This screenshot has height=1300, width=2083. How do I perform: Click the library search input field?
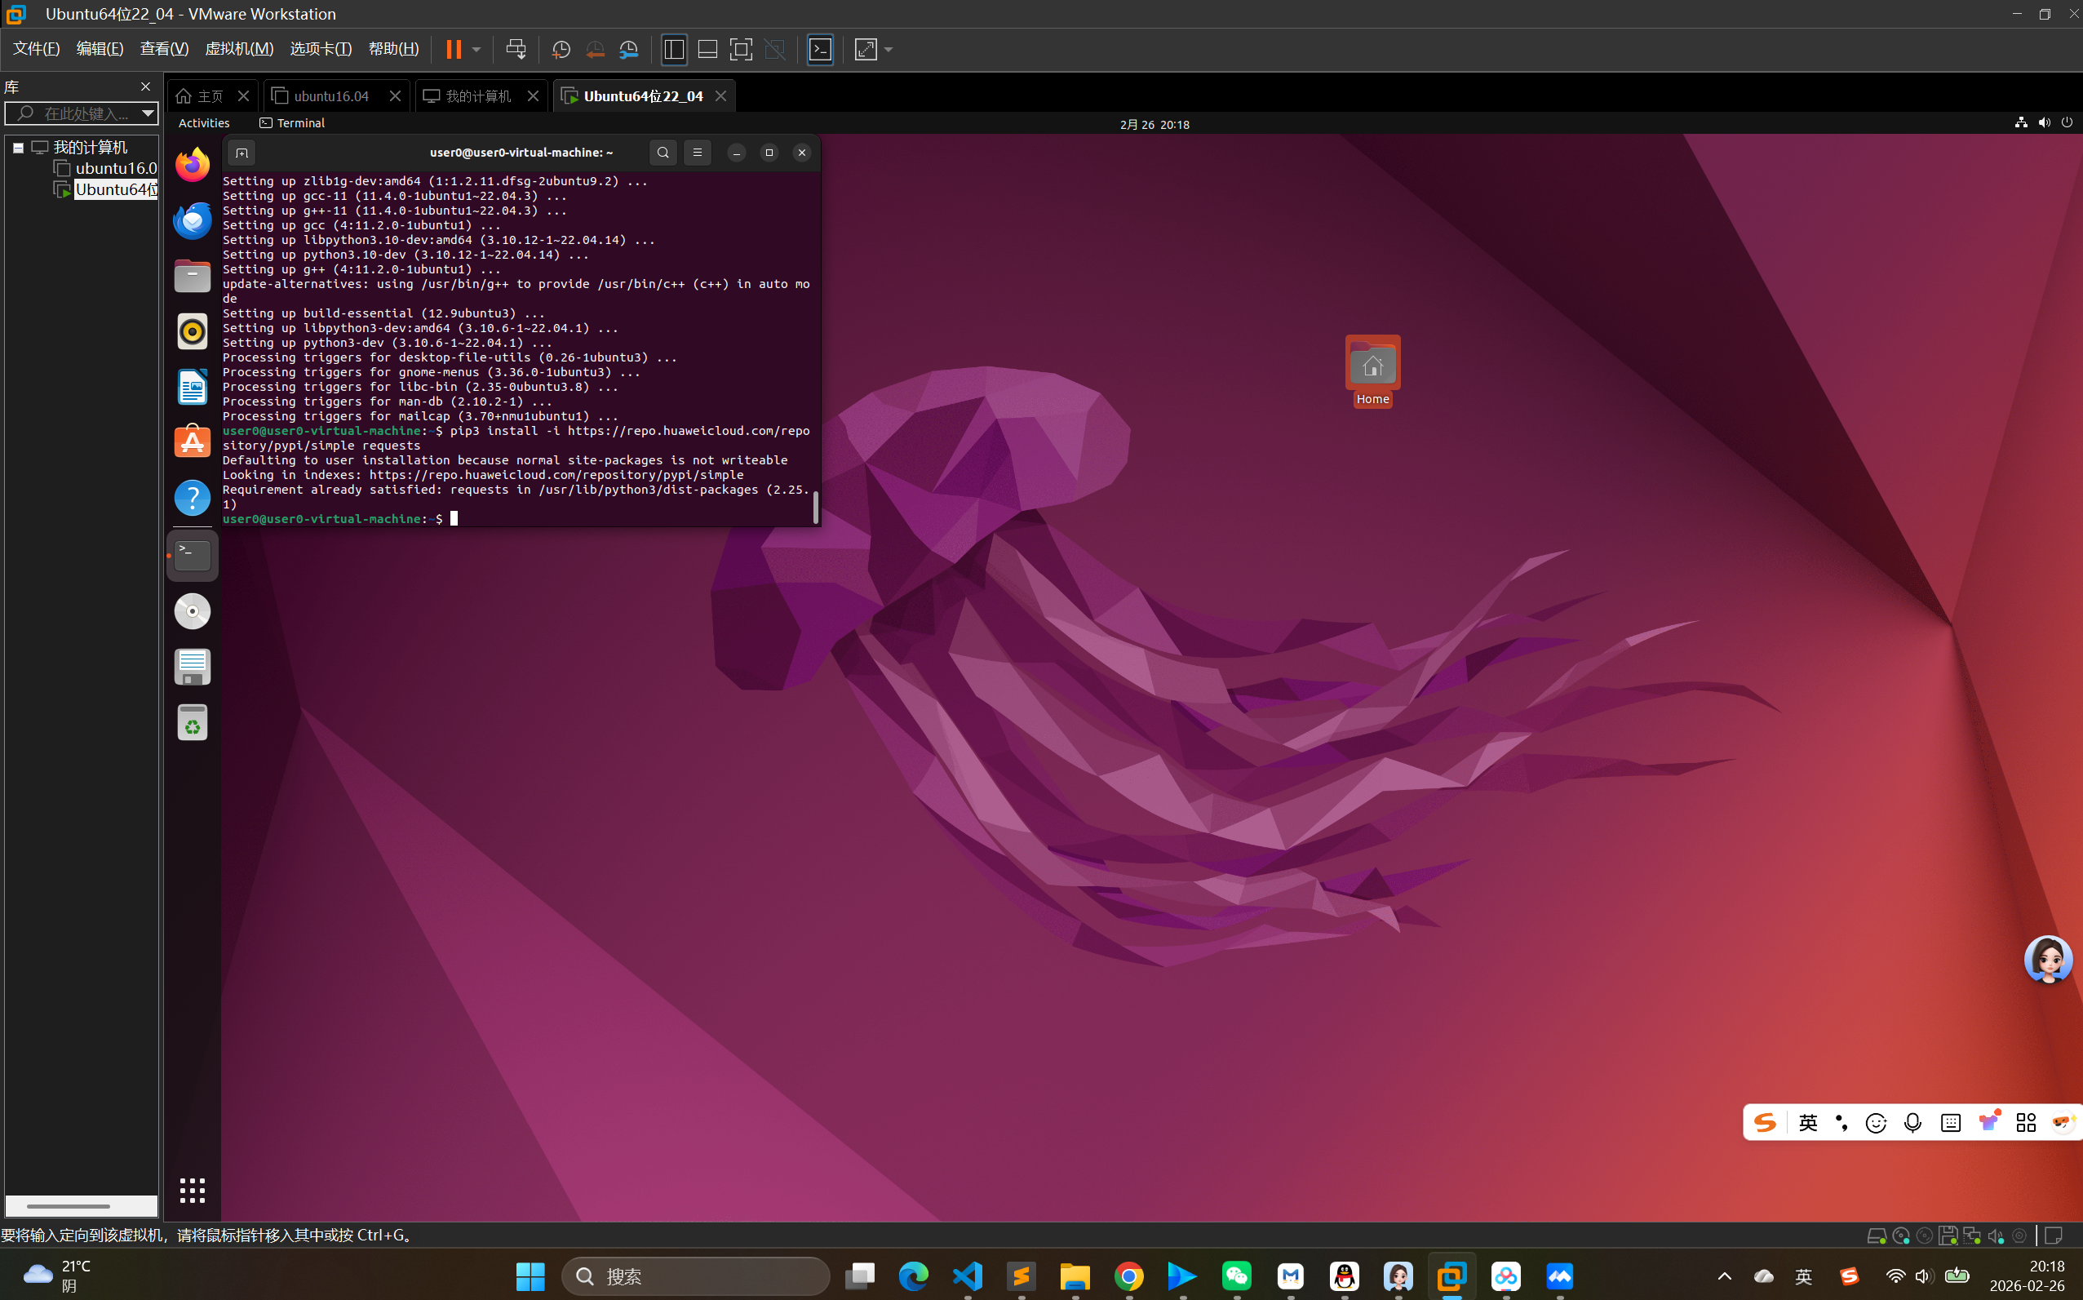[84, 113]
